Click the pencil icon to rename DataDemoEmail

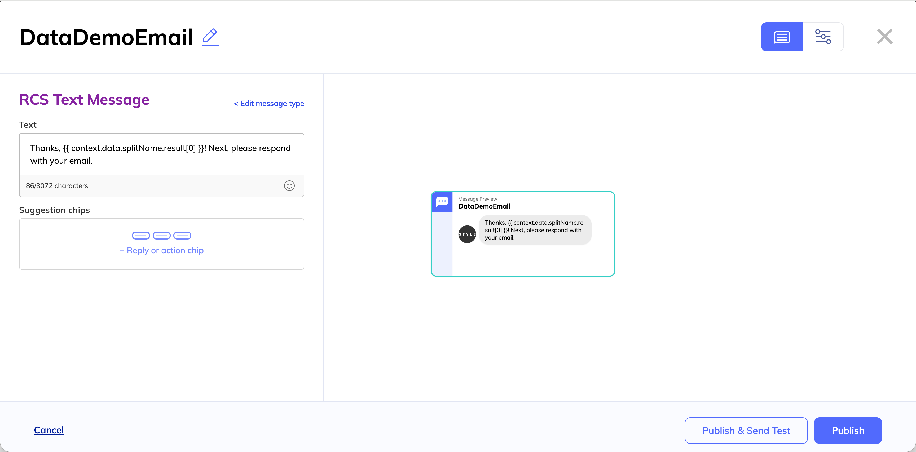pos(210,37)
